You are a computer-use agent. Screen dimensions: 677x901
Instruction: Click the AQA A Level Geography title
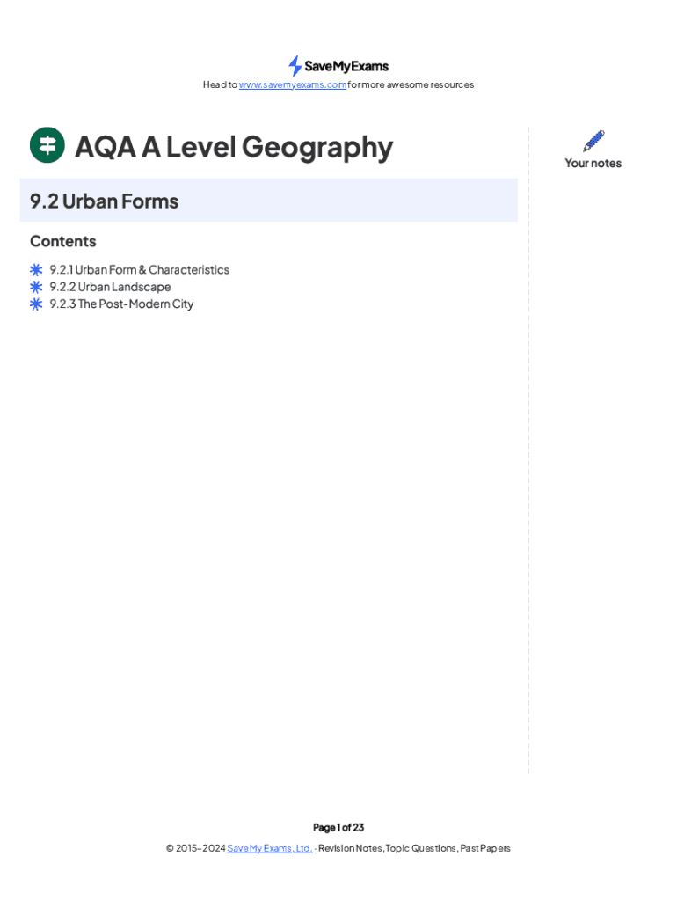233,147
